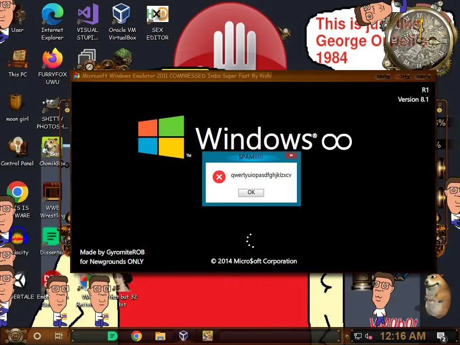The image size is (460, 345).
Task: Launch FURRYFOX UWU Firefox shortcut
Action: (52, 66)
